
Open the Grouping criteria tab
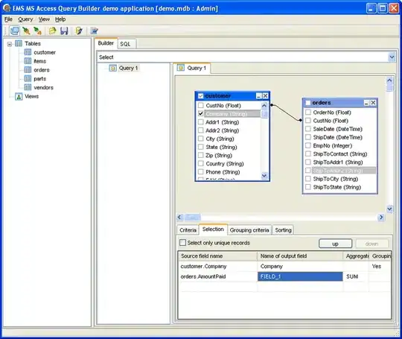pyautogui.click(x=249, y=230)
